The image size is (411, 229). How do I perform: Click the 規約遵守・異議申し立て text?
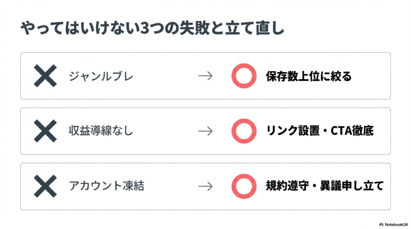324,186
